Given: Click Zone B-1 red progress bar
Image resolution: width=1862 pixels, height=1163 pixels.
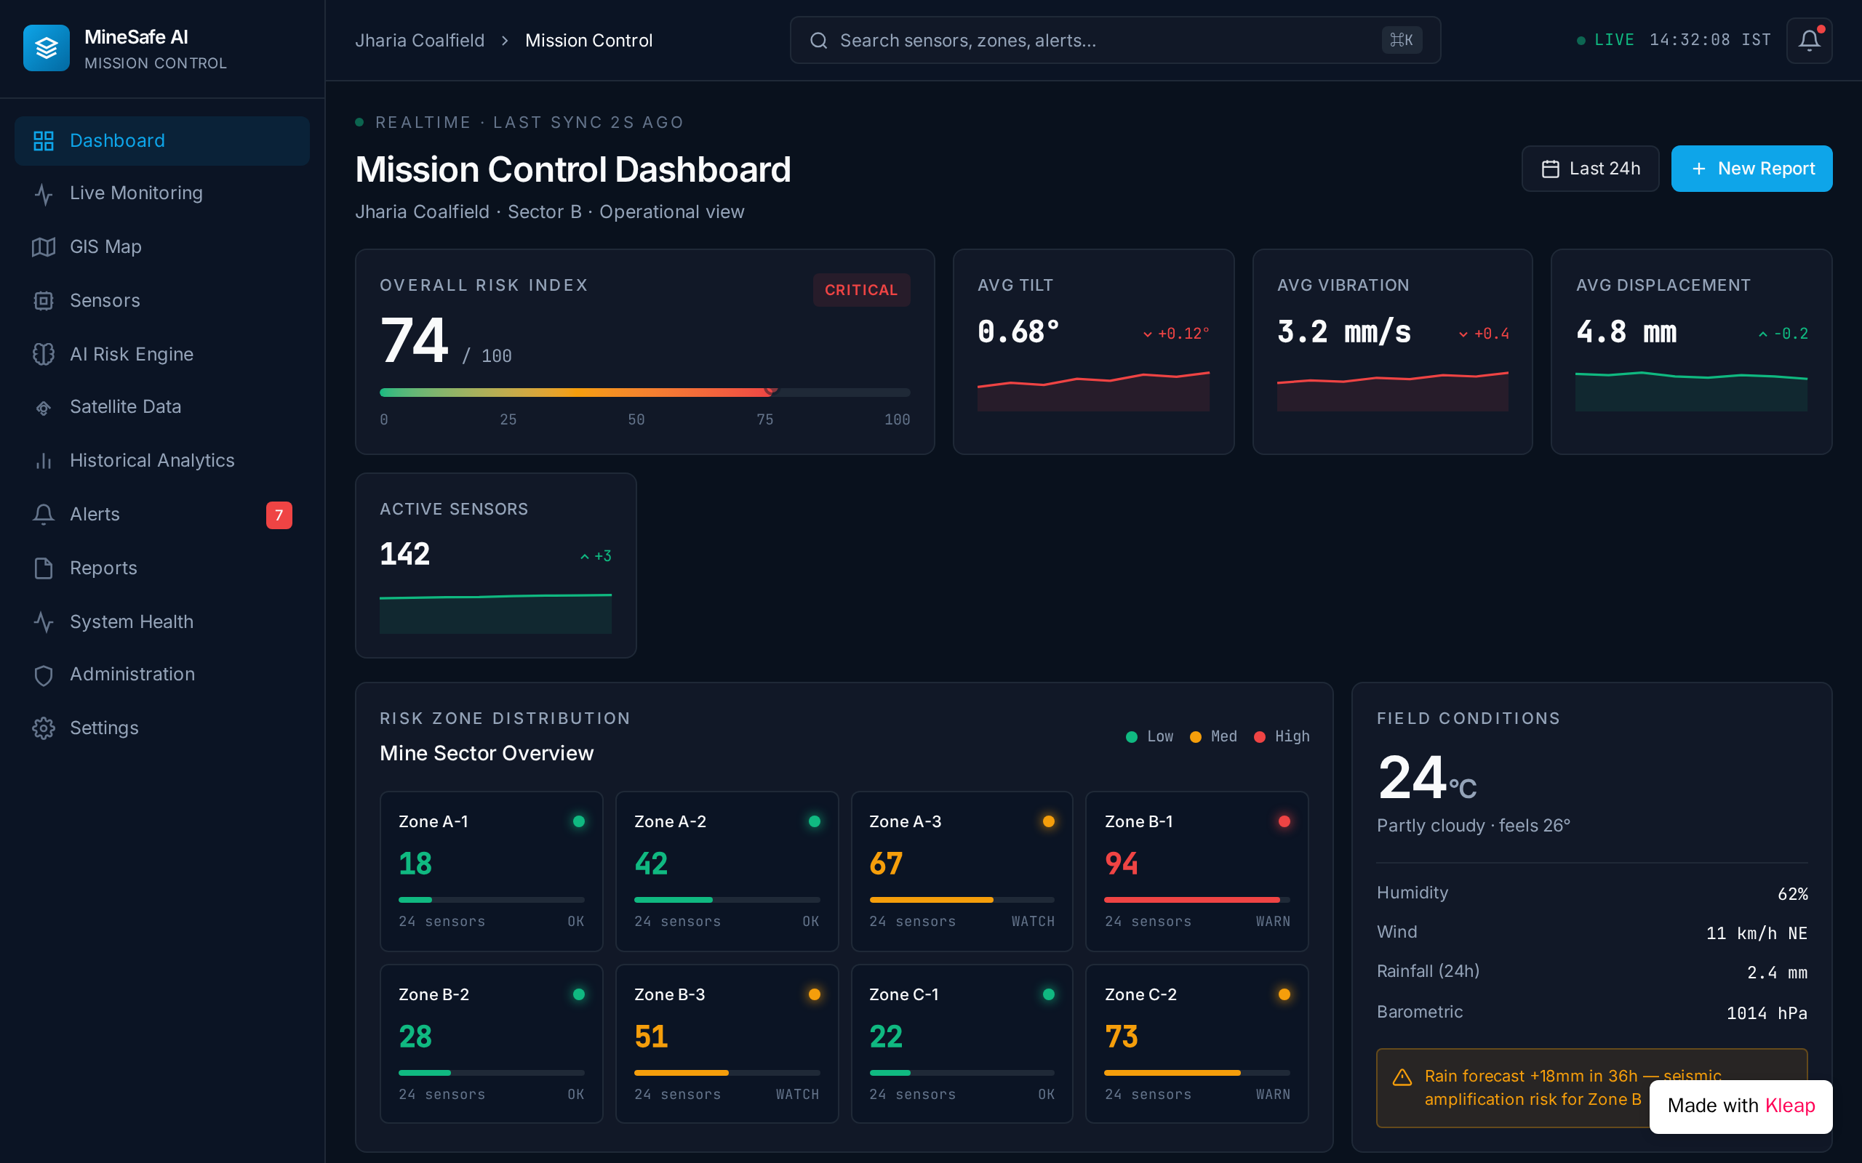Looking at the screenshot, I should click(x=1196, y=899).
